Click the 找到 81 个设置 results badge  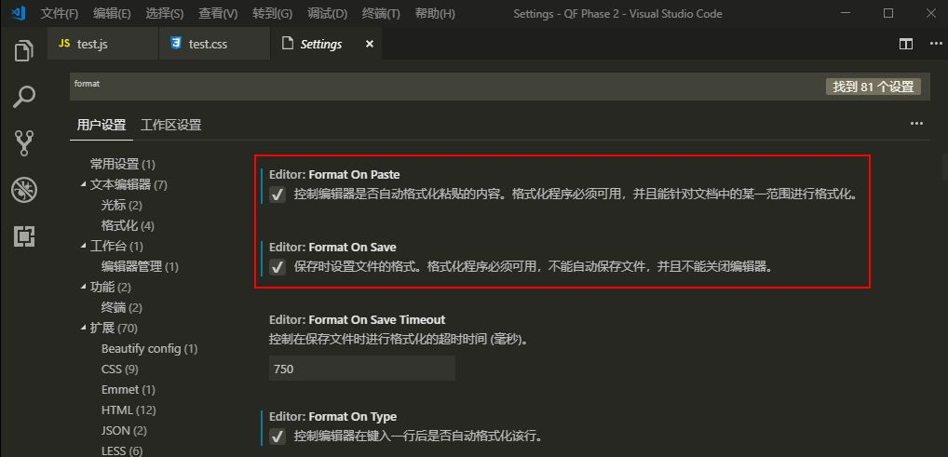tap(873, 87)
